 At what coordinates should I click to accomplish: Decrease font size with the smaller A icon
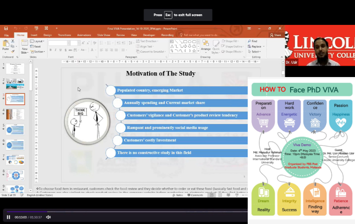[88, 43]
